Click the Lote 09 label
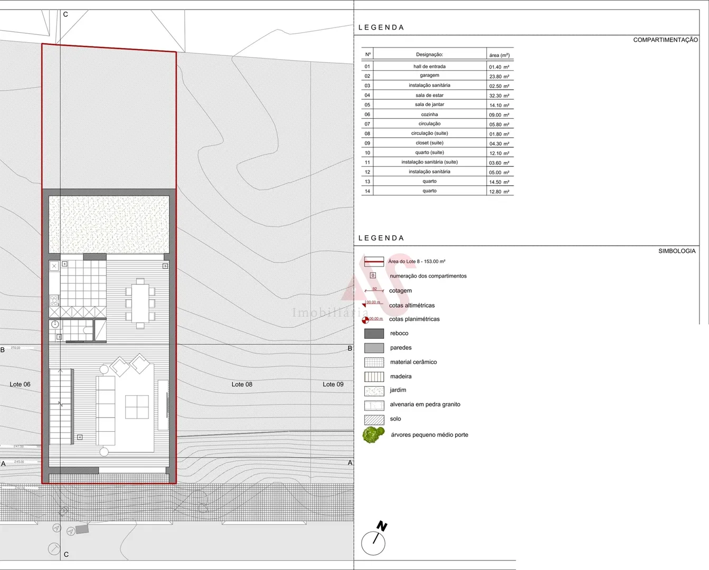Screen dimensions: 709x570 (333, 384)
